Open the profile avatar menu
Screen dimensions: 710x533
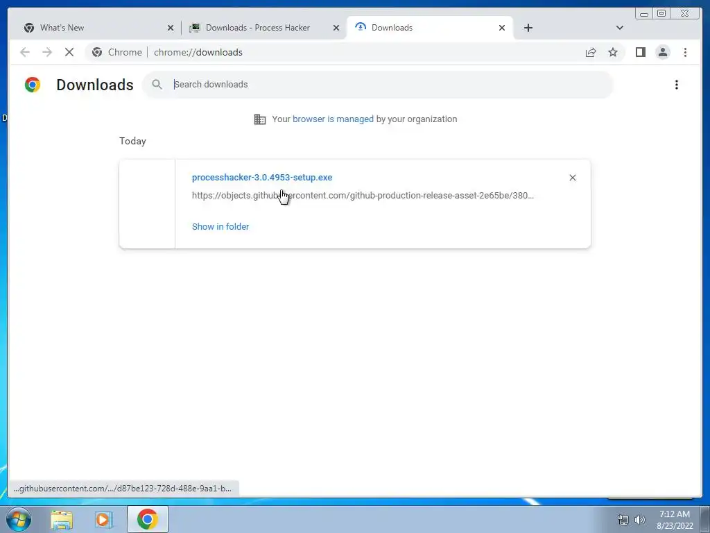[x=663, y=52]
